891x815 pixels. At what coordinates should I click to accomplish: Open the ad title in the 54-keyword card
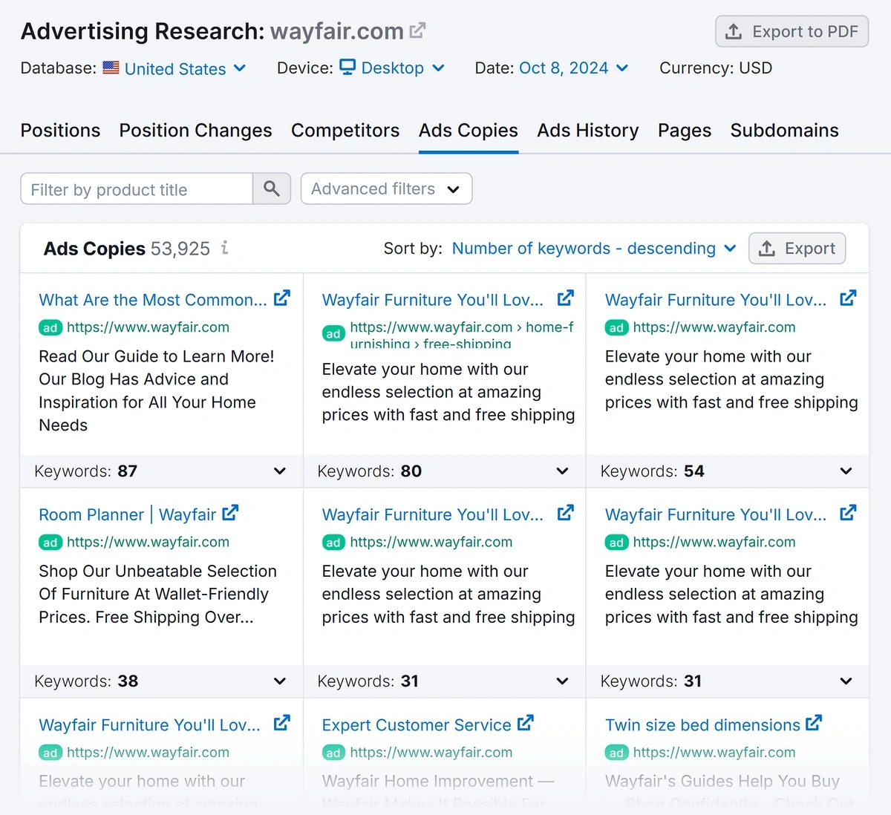pyautogui.click(x=716, y=300)
